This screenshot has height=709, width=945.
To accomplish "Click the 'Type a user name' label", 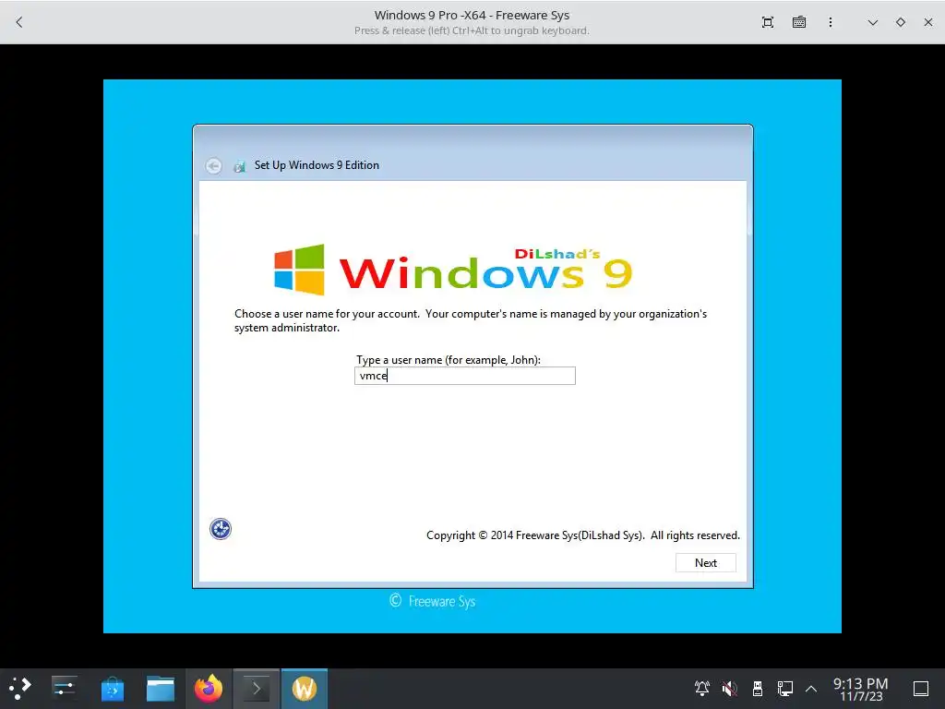I will click(x=449, y=360).
